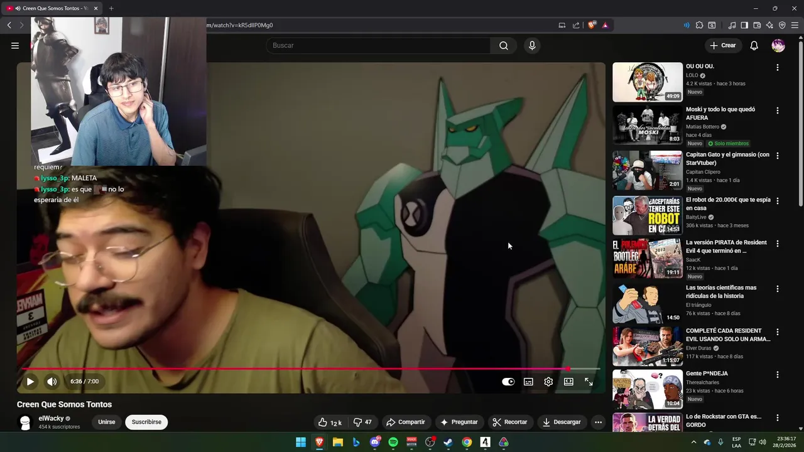
Task: Expand the system tray hidden icons chevron
Action: (693, 442)
